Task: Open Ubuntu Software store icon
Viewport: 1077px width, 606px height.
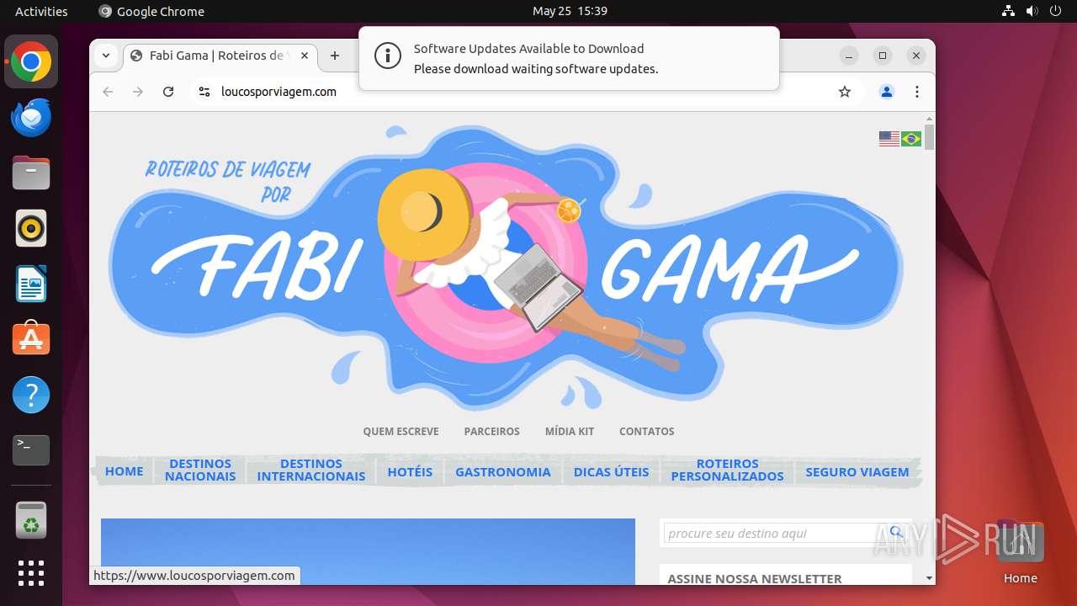Action: 31,339
